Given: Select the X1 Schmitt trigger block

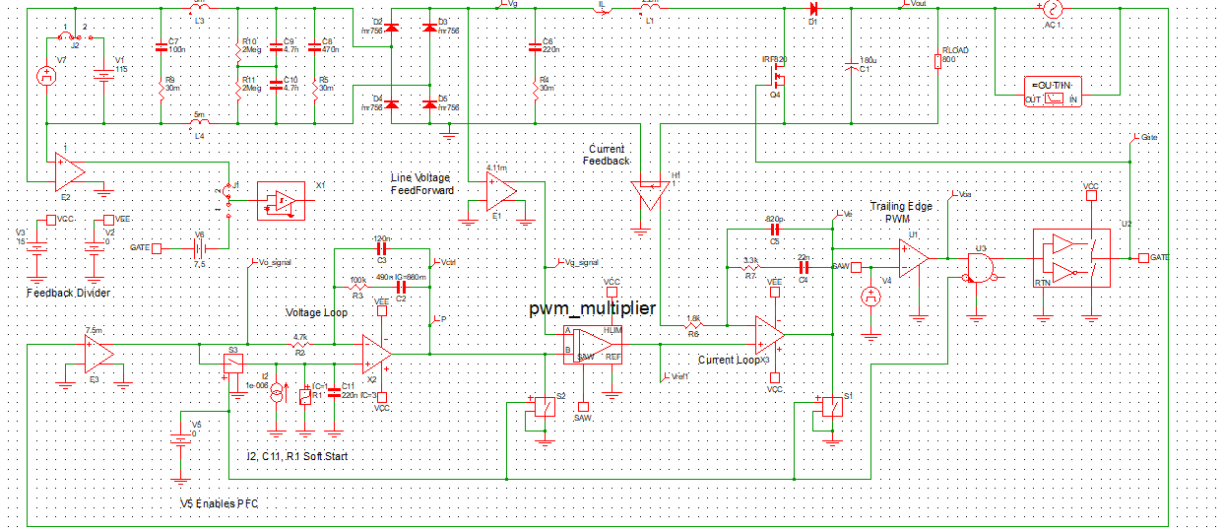Looking at the screenshot, I should point(282,200).
